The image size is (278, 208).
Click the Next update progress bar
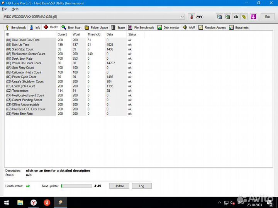click(x=76, y=186)
